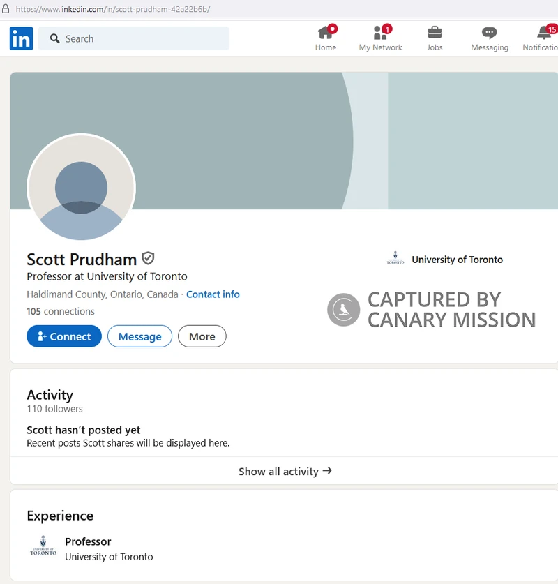Image resolution: width=558 pixels, height=584 pixels.
Task: Click University of Toronto text under Experience
Action: point(109,557)
